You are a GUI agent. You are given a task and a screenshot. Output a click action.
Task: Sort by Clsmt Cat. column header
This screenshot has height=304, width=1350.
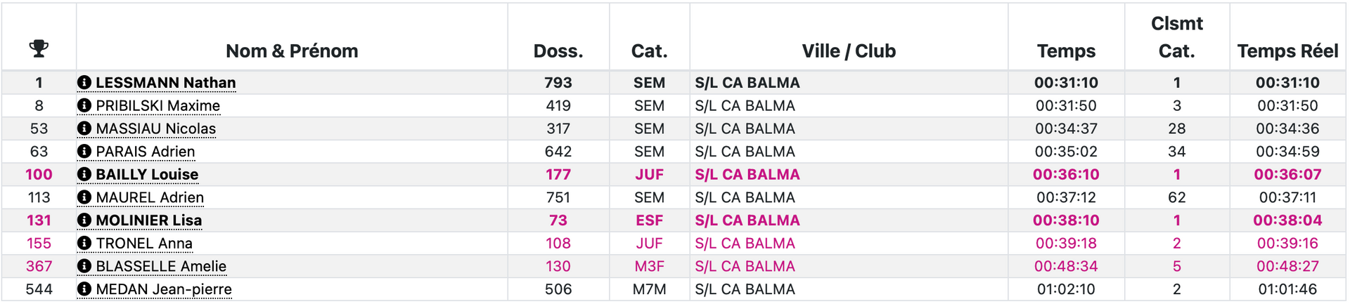(1176, 37)
